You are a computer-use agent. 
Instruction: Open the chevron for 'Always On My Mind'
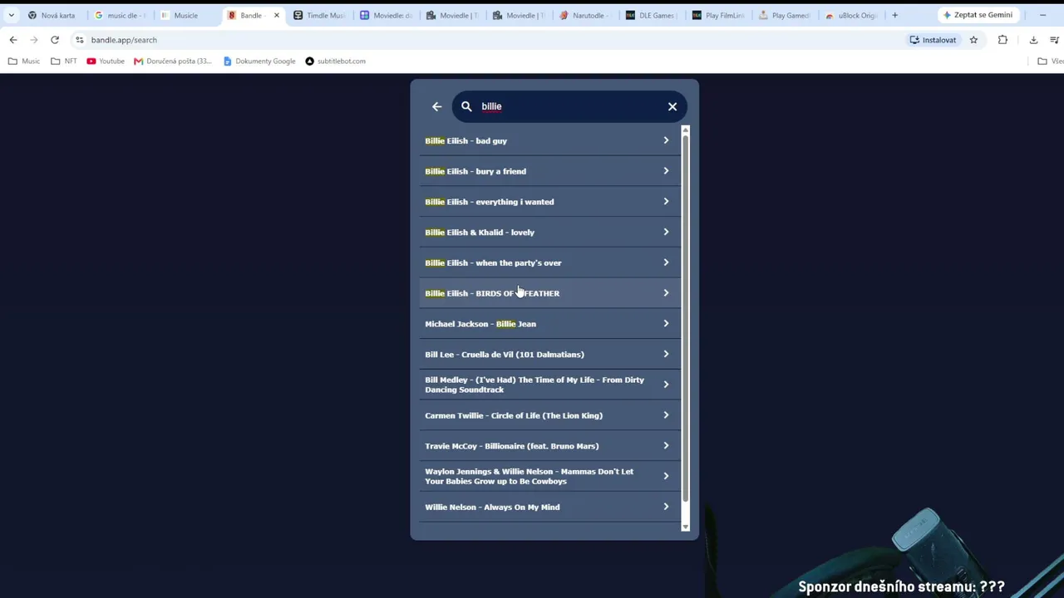pos(666,507)
